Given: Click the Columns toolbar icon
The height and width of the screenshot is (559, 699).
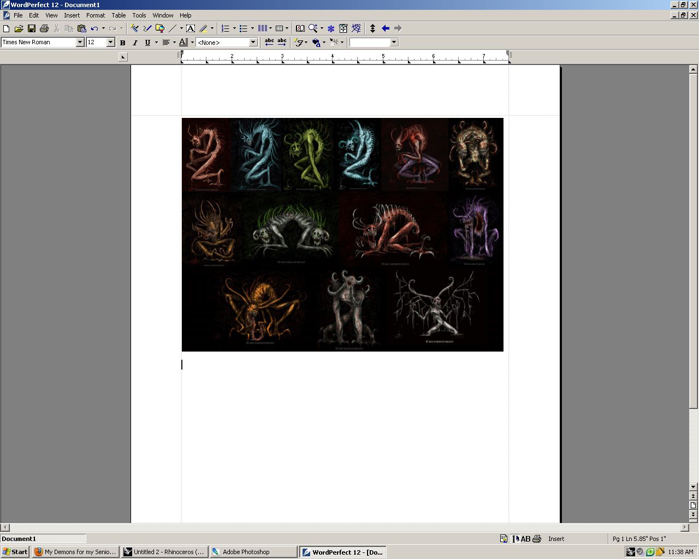Looking at the screenshot, I should click(x=263, y=28).
